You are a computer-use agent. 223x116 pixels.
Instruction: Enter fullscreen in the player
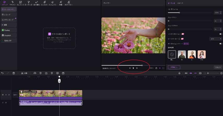[163, 68]
